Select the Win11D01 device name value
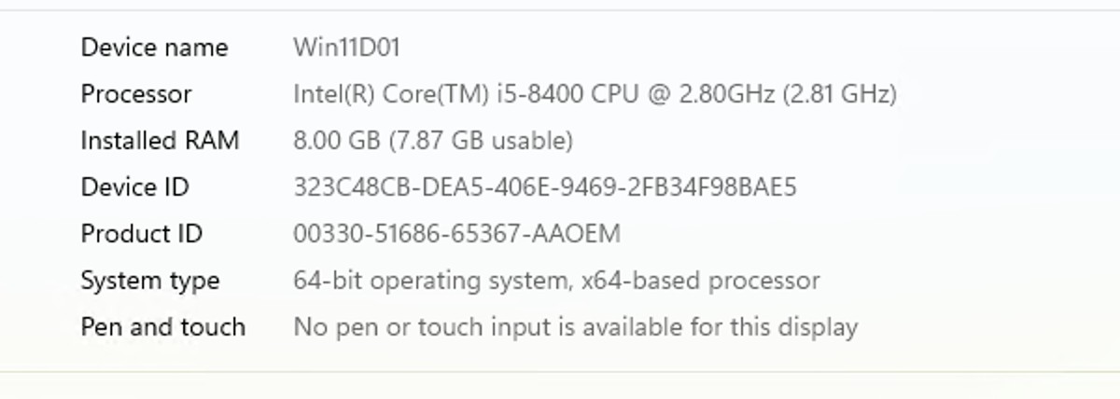This screenshot has height=399, width=1120. click(x=346, y=48)
